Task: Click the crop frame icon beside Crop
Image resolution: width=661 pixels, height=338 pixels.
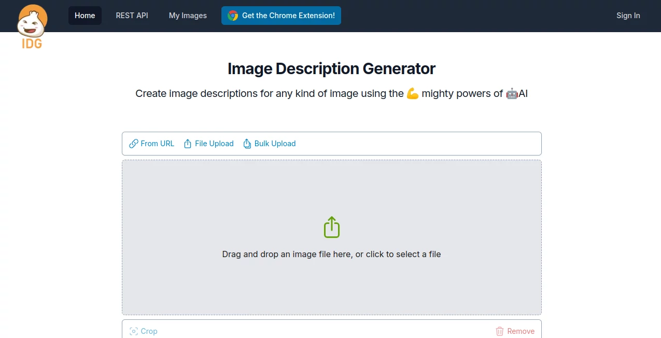Action: 133,331
